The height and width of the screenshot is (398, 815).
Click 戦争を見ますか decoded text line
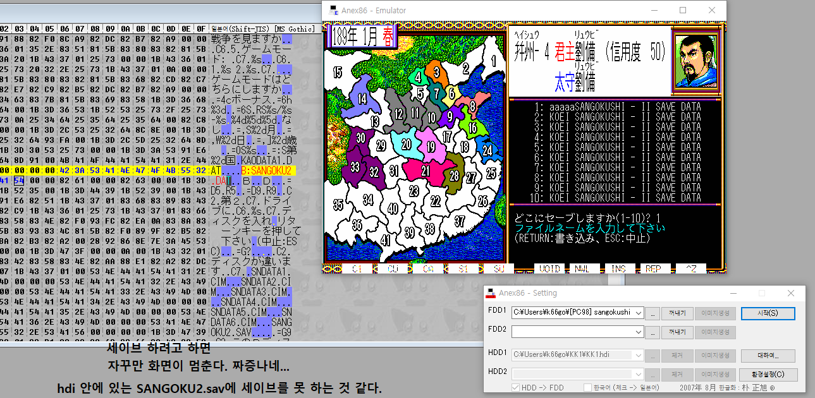pos(246,39)
